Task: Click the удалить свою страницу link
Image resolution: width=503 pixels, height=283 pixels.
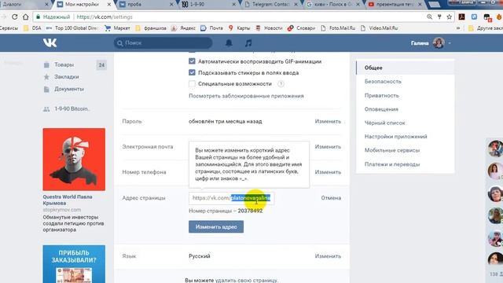Action: 246,281
